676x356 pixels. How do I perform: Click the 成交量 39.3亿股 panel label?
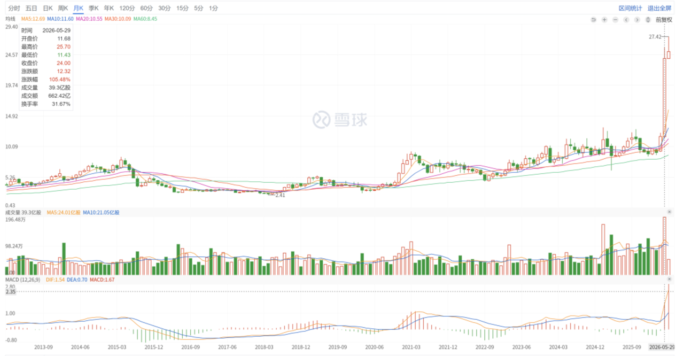pyautogui.click(x=23, y=212)
